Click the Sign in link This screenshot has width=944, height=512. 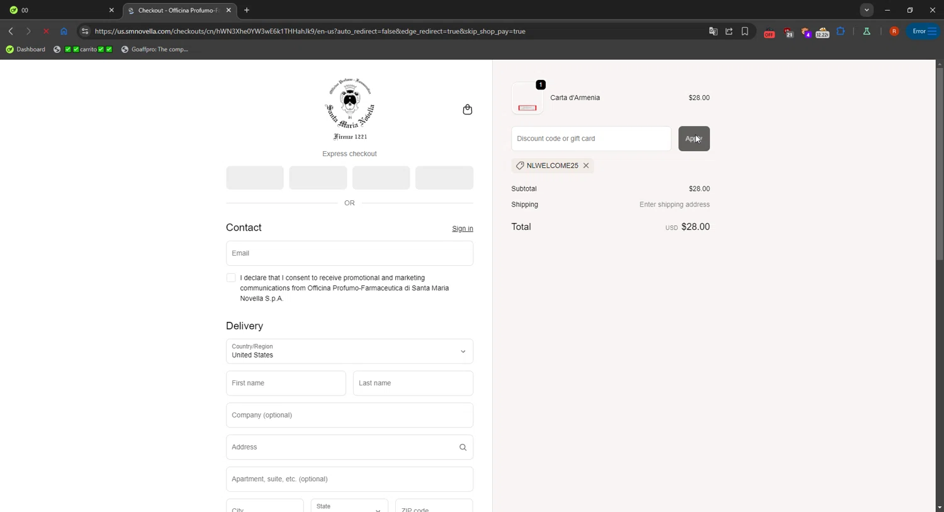(x=463, y=229)
